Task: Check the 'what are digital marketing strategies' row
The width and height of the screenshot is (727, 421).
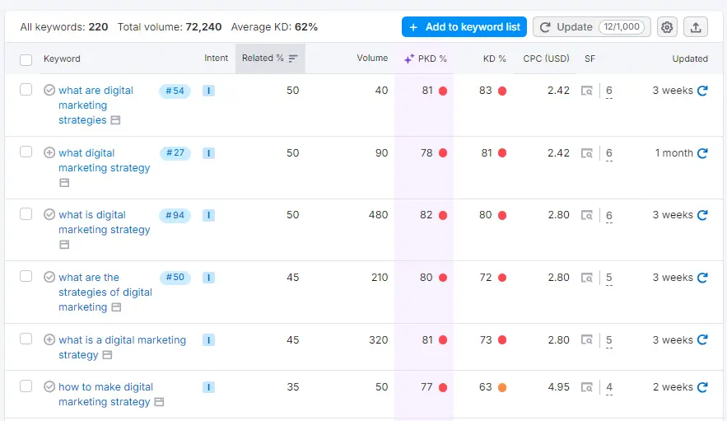Action: tap(26, 90)
